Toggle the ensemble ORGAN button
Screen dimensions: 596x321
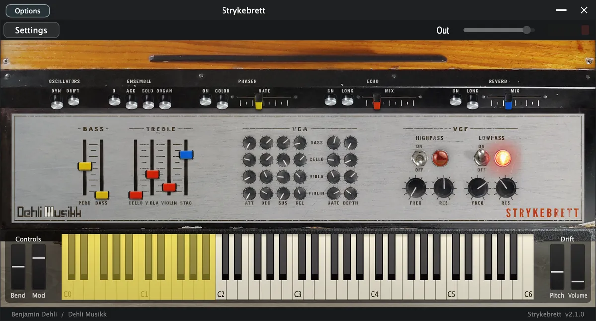[x=165, y=102]
